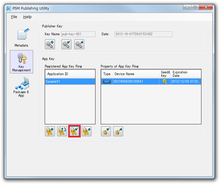Click the generate publisher key button
The height and width of the screenshot is (184, 220).
[50, 44]
